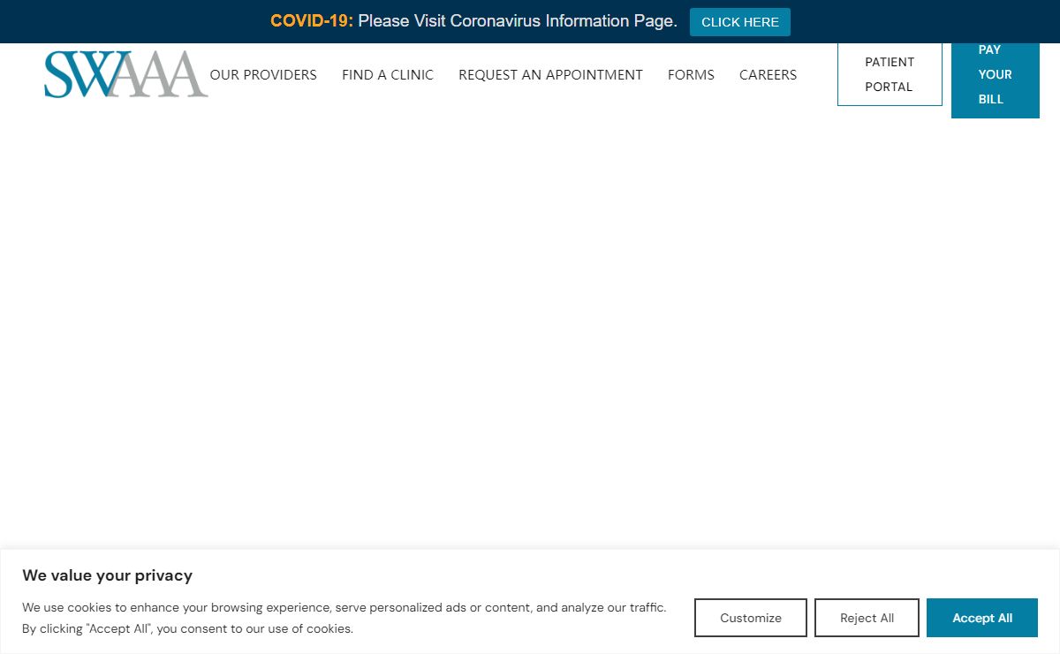Click the Pay Your Bill button
This screenshot has height=654, width=1060.
point(995,76)
